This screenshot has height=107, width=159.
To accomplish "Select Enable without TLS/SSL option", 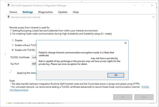I will click(13, 45).
